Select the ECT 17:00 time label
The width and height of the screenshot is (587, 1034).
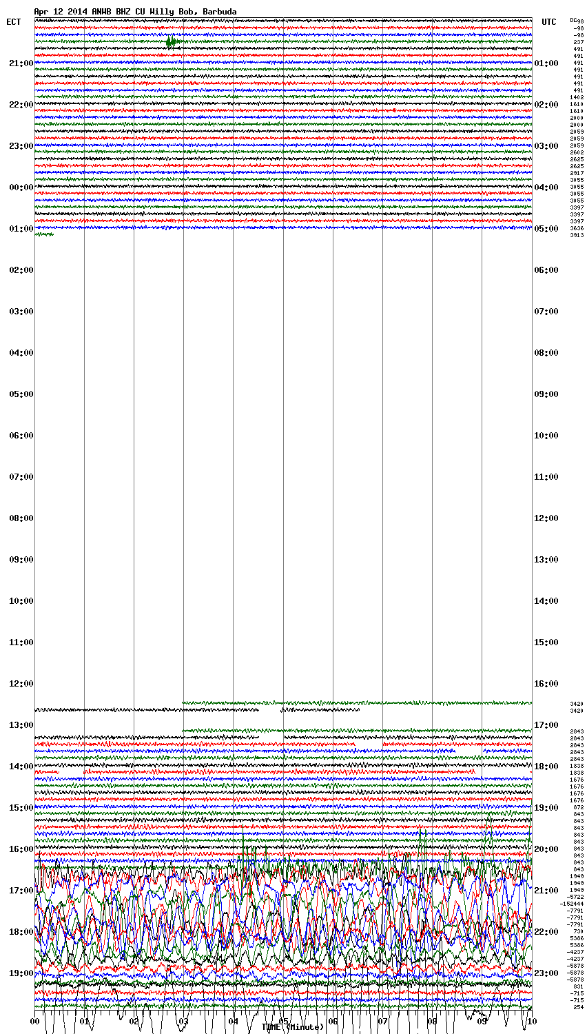coord(21,891)
